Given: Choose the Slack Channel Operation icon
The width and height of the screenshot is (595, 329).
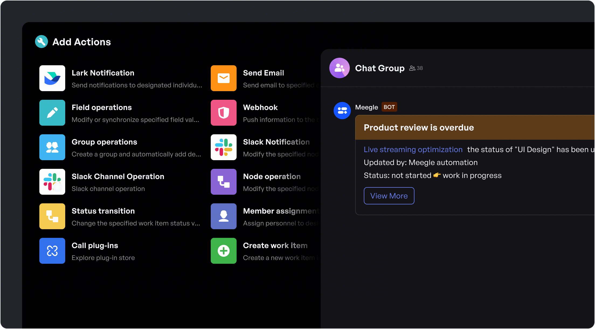Looking at the screenshot, I should (52, 182).
